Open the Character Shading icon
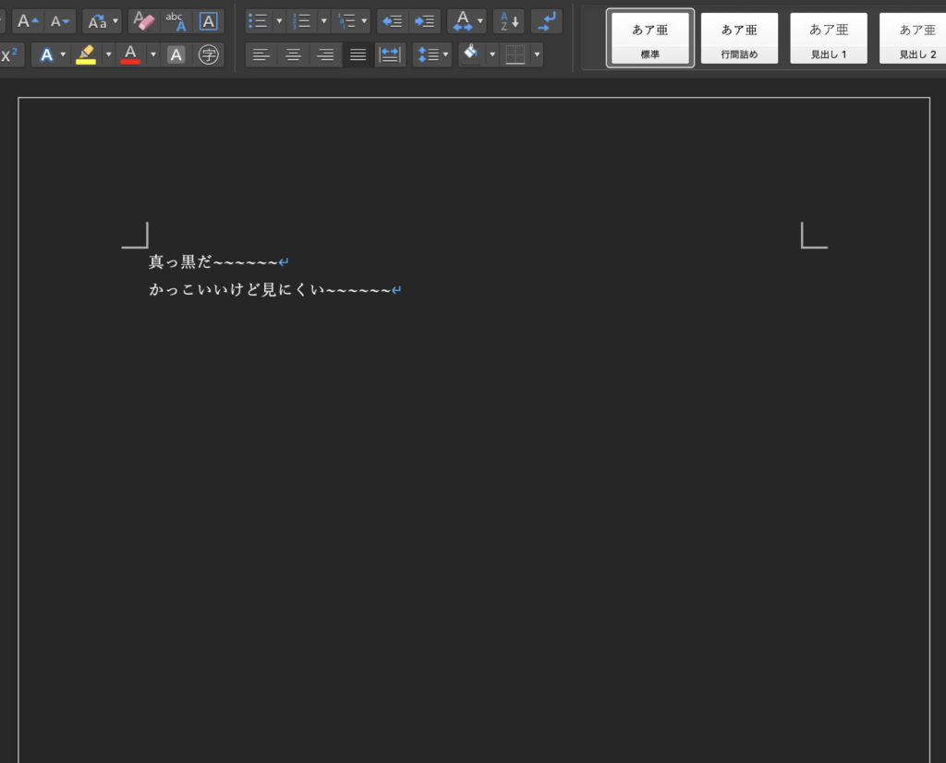Screen dimensions: 946x763 [176, 54]
